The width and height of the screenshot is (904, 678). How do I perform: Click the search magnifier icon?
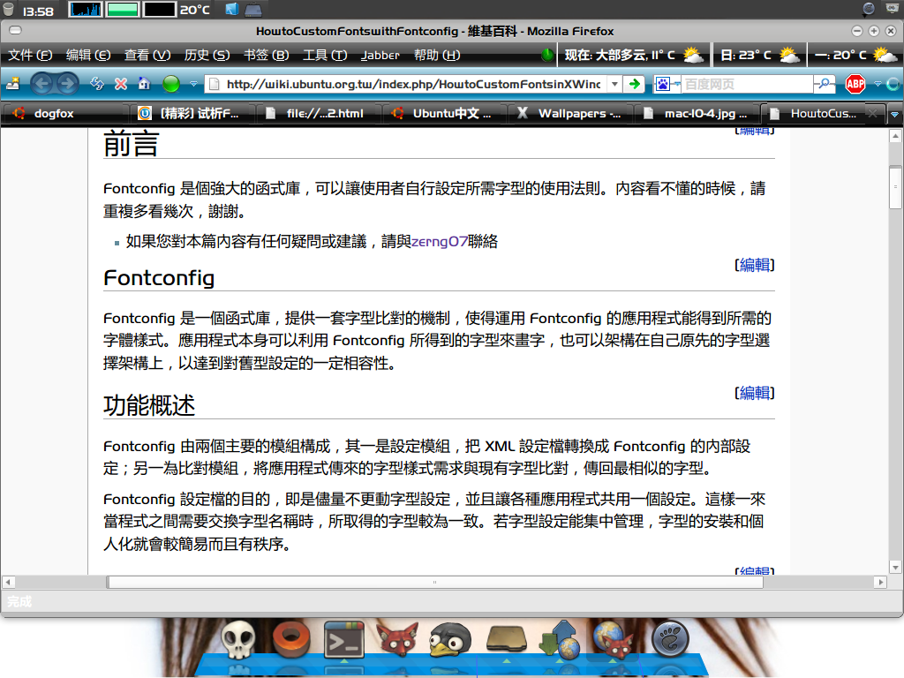coord(825,84)
